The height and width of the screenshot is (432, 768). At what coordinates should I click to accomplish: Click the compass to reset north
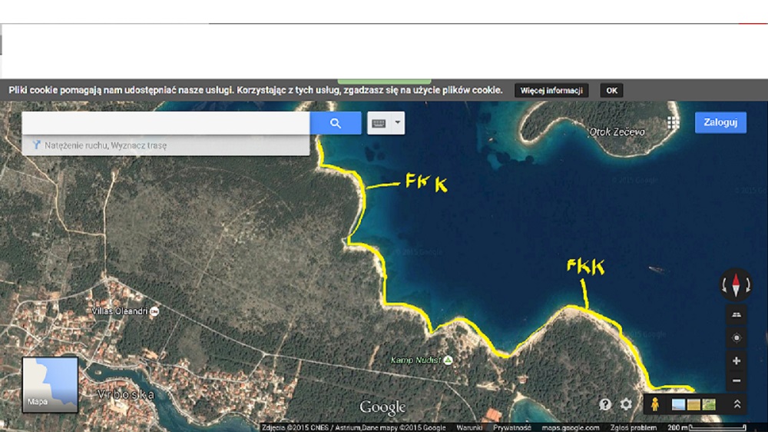(x=736, y=285)
